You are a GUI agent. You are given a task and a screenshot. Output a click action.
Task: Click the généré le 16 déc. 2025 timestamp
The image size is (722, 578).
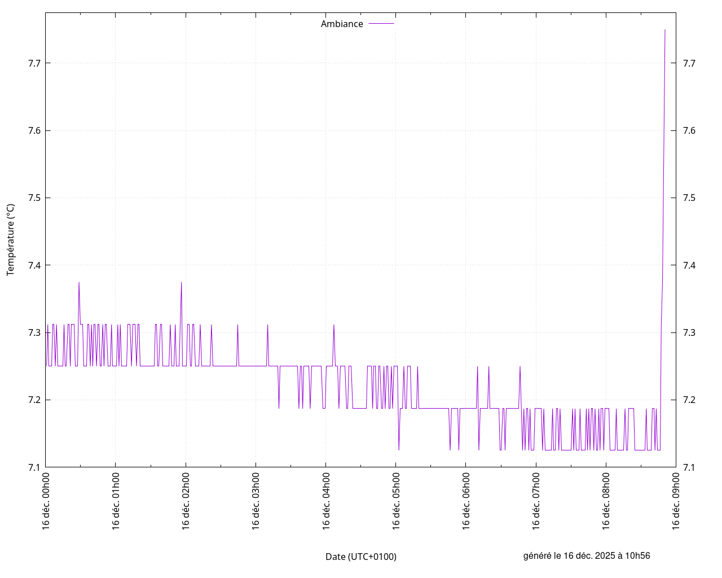click(587, 555)
